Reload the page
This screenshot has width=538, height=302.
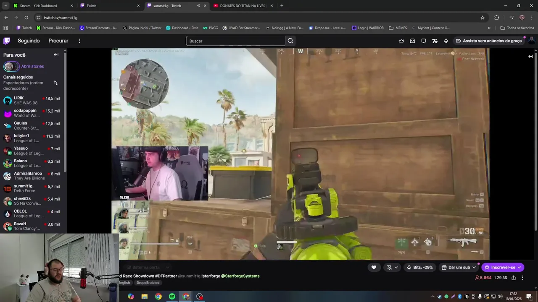(26, 18)
